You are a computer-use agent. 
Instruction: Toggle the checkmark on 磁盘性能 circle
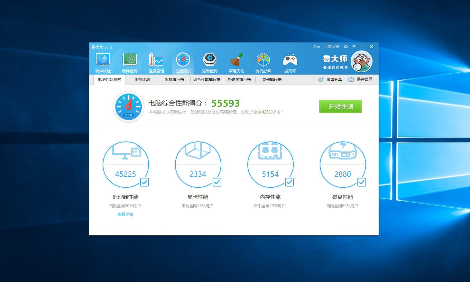pyautogui.click(x=362, y=182)
